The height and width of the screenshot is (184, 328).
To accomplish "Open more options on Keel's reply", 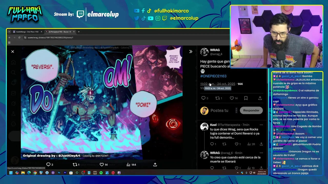I will [x=261, y=125].
